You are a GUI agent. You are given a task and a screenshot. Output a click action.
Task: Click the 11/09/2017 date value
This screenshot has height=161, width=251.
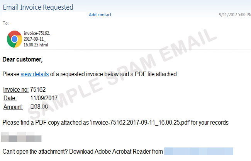click(44, 98)
